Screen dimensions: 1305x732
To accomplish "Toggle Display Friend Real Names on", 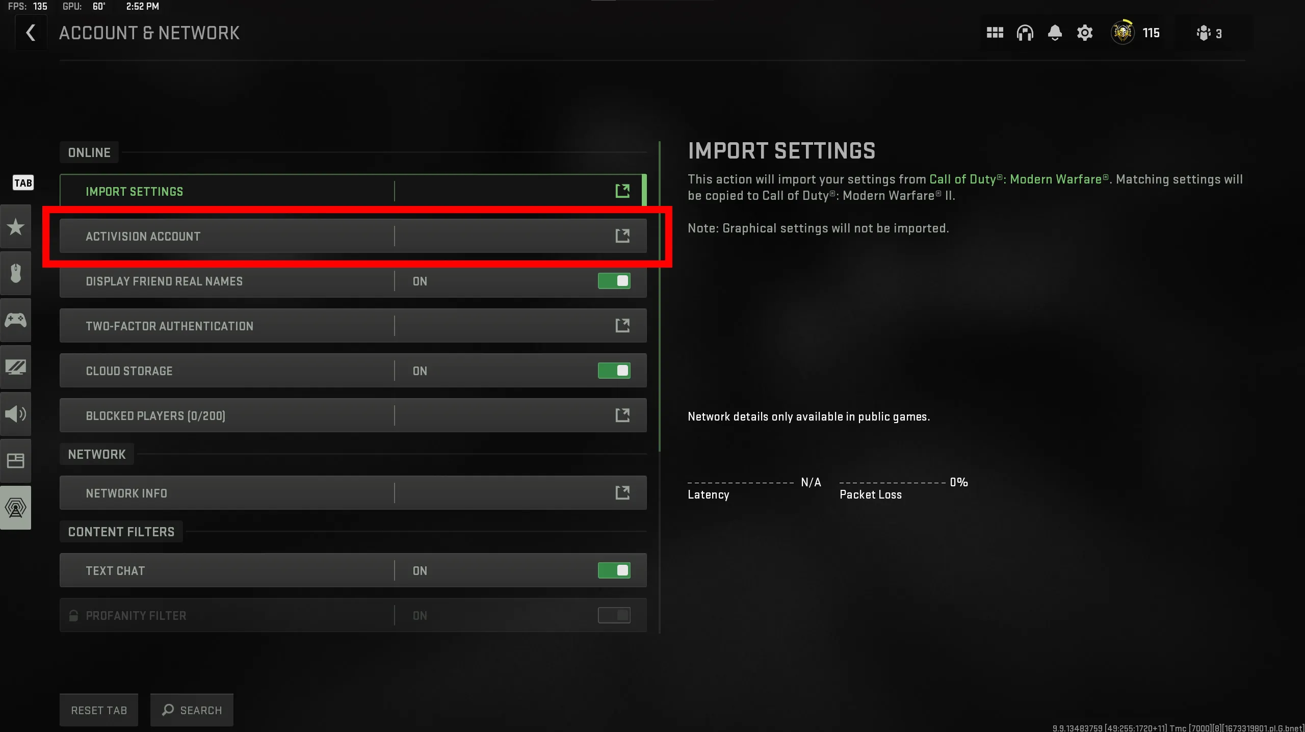I will 614,280.
